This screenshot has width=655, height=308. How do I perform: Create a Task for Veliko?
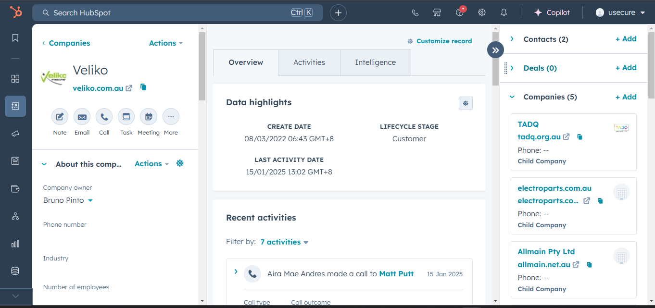coord(126,117)
